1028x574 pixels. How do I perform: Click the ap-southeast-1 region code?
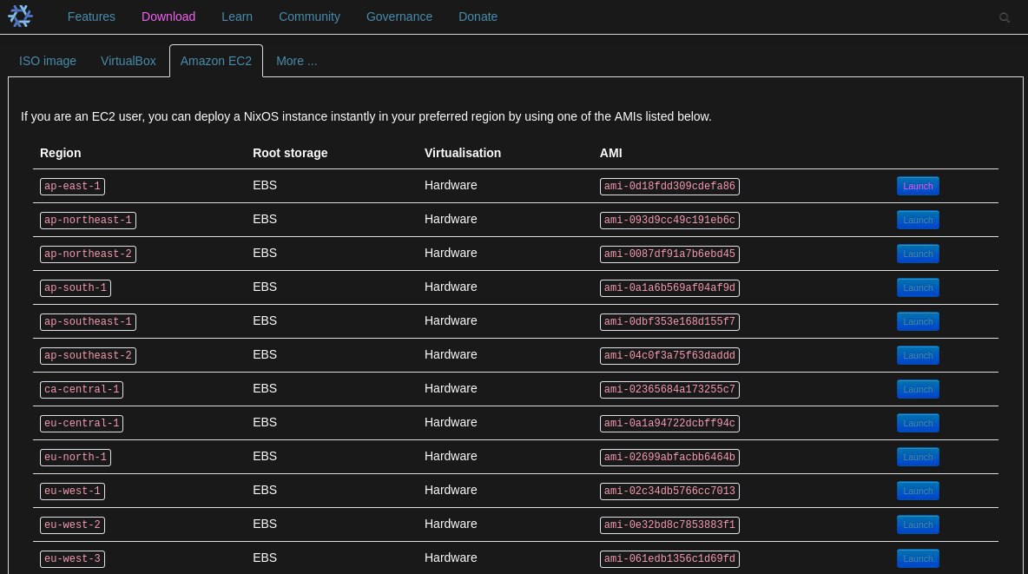click(88, 321)
